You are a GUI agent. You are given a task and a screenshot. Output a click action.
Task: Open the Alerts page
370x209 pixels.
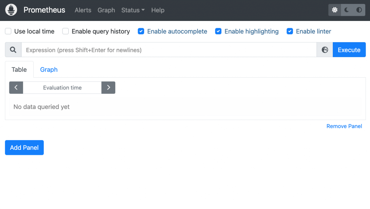click(83, 10)
